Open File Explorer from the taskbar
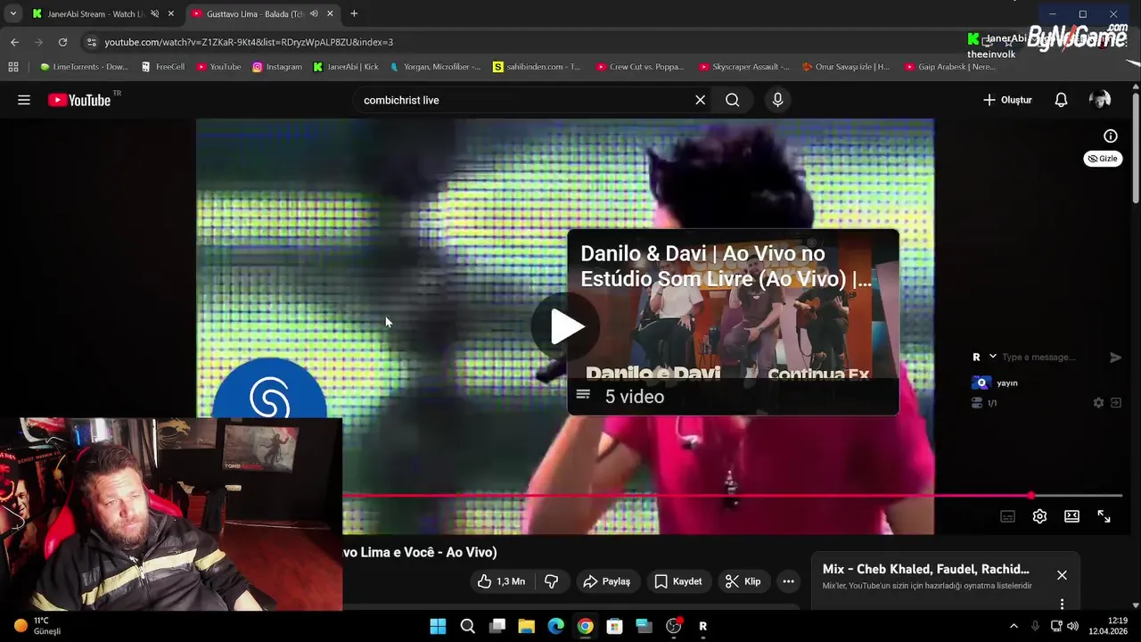The height and width of the screenshot is (642, 1141). coord(526,626)
